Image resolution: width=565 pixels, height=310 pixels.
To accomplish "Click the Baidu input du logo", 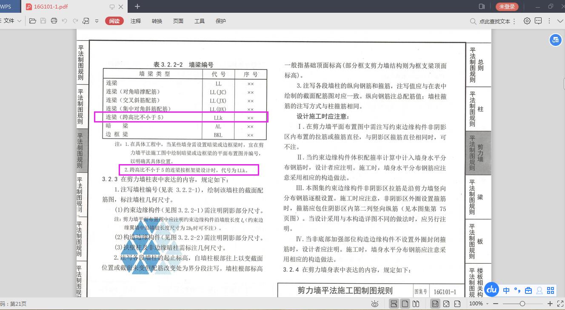I will click(492, 290).
